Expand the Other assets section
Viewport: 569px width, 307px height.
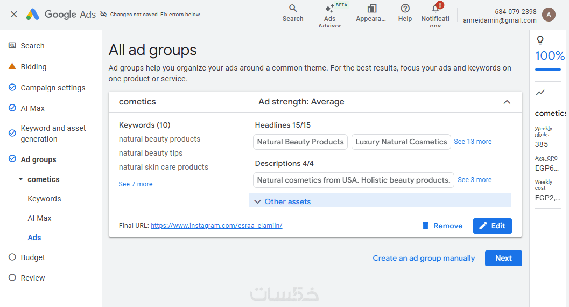(x=287, y=201)
